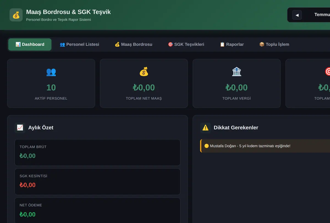Click the Temmuz month label in header

click(322, 15)
